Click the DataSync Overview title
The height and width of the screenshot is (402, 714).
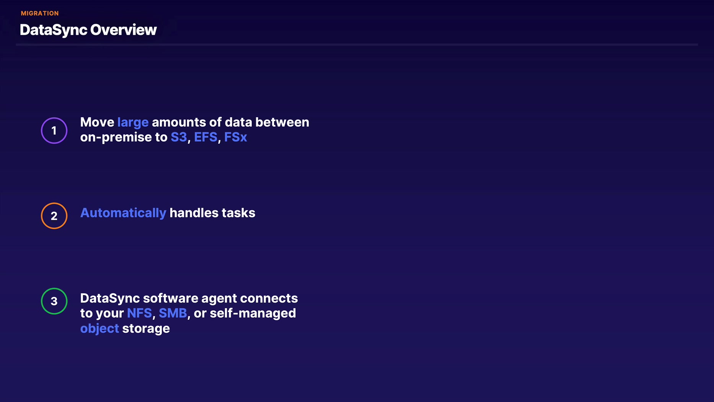tap(88, 30)
